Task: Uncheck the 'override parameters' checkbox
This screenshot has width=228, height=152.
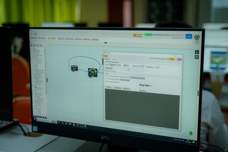Action: point(107,82)
